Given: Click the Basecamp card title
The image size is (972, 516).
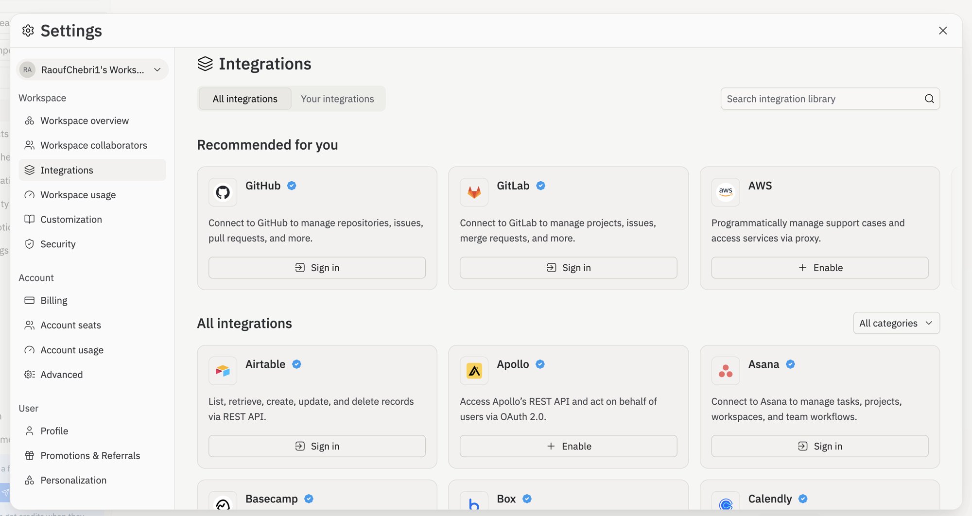Looking at the screenshot, I should (272, 499).
